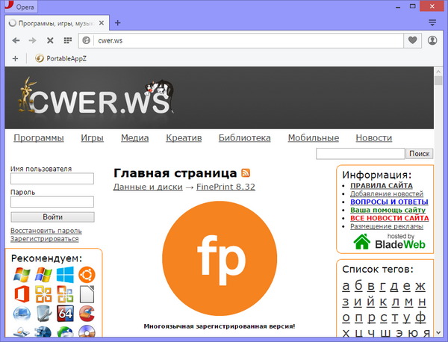
Task: Stop page loading with the X button
Action: coord(50,40)
